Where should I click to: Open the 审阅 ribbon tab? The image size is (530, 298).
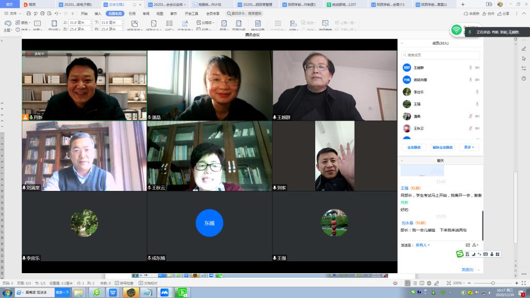coord(146,13)
